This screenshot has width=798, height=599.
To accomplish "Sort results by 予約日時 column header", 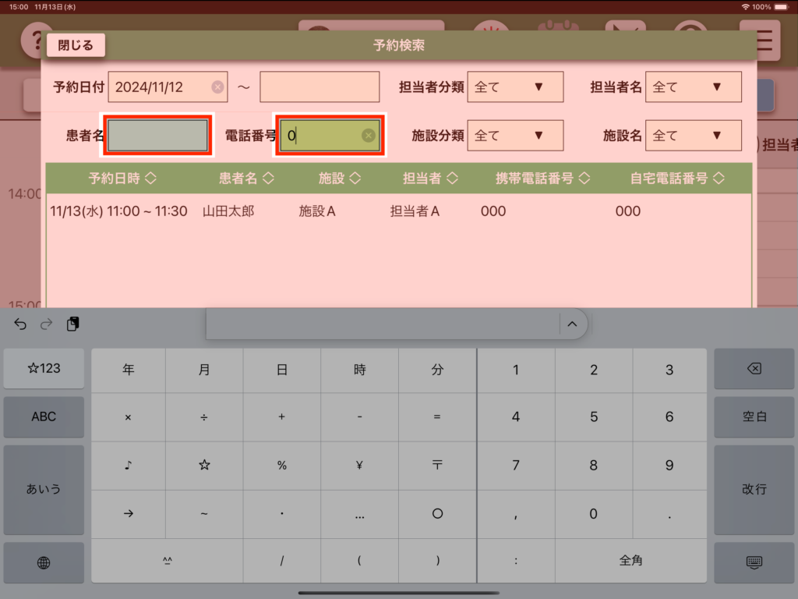I will click(x=122, y=179).
